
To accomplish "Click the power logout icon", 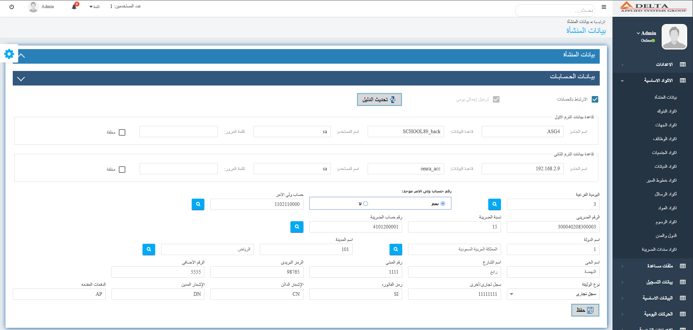I will (x=12, y=7).
